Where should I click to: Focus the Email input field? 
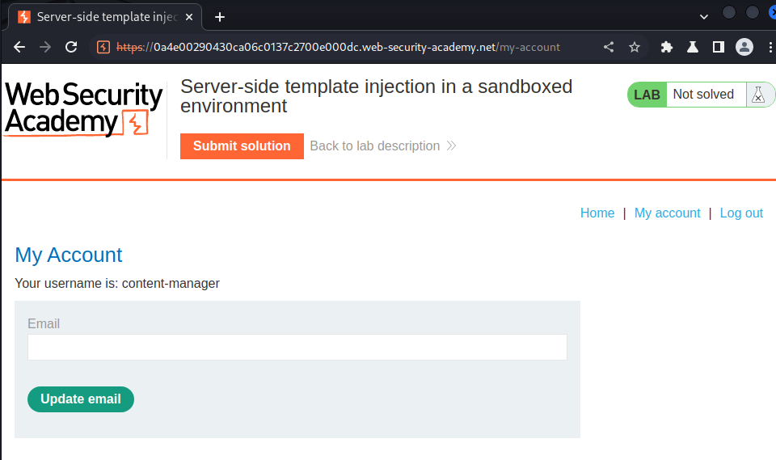(297, 347)
